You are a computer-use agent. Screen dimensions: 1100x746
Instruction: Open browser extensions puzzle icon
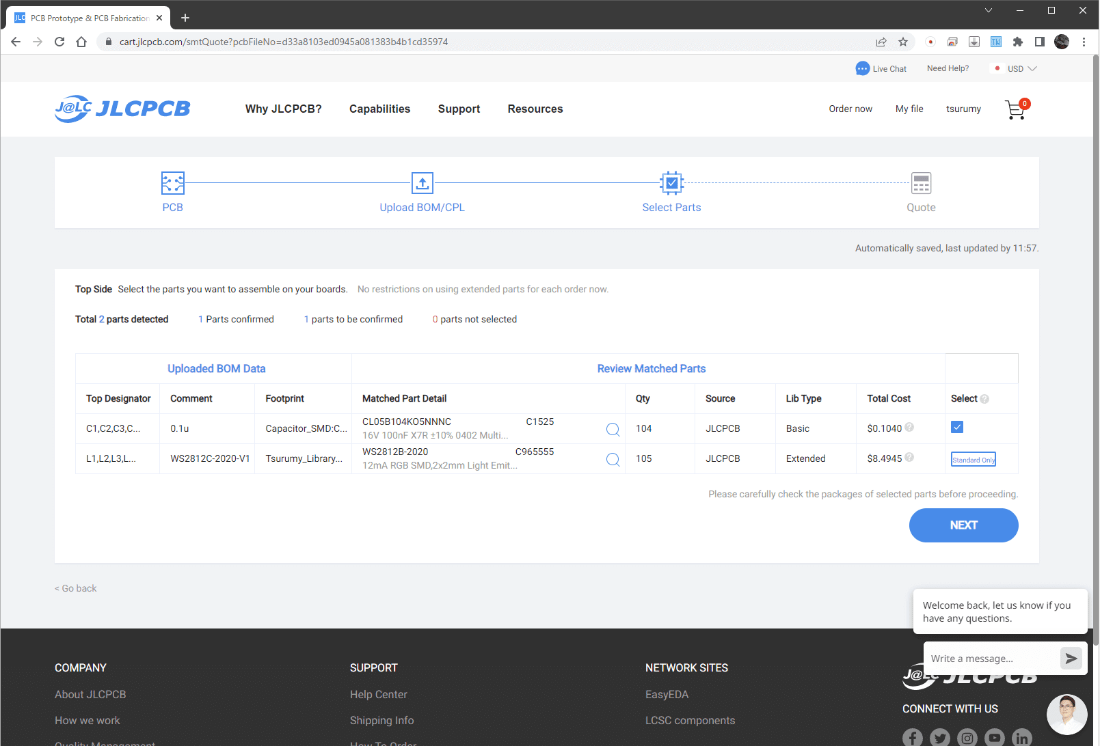pos(1018,42)
